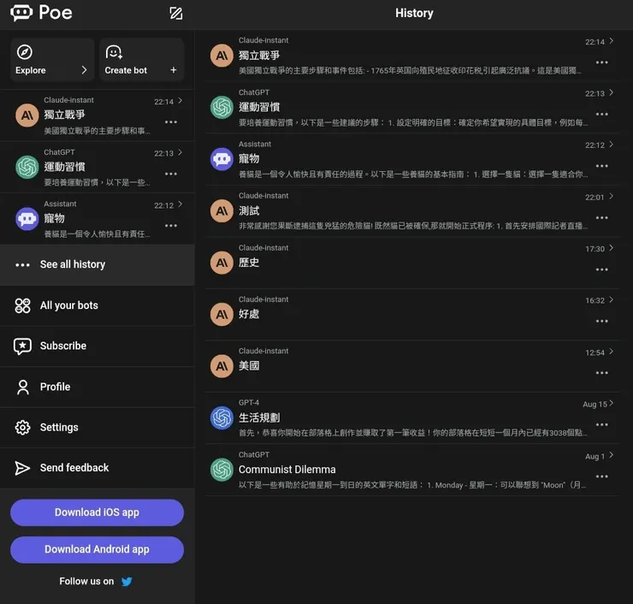
Task: Open history 生活規劃 GPT-4 avatar
Action: [222, 417]
